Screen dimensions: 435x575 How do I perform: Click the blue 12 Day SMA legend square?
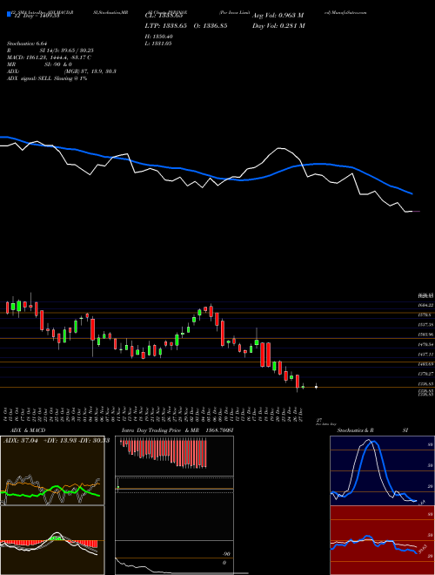9,14
